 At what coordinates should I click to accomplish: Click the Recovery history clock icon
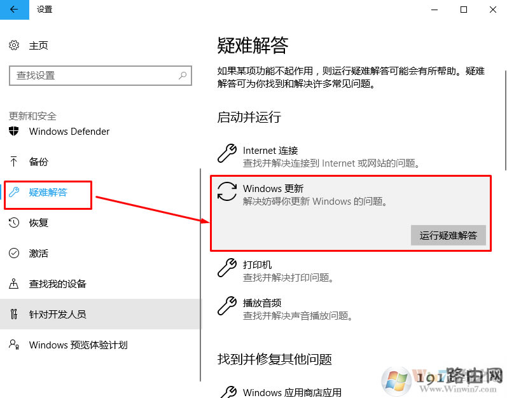[14, 223]
